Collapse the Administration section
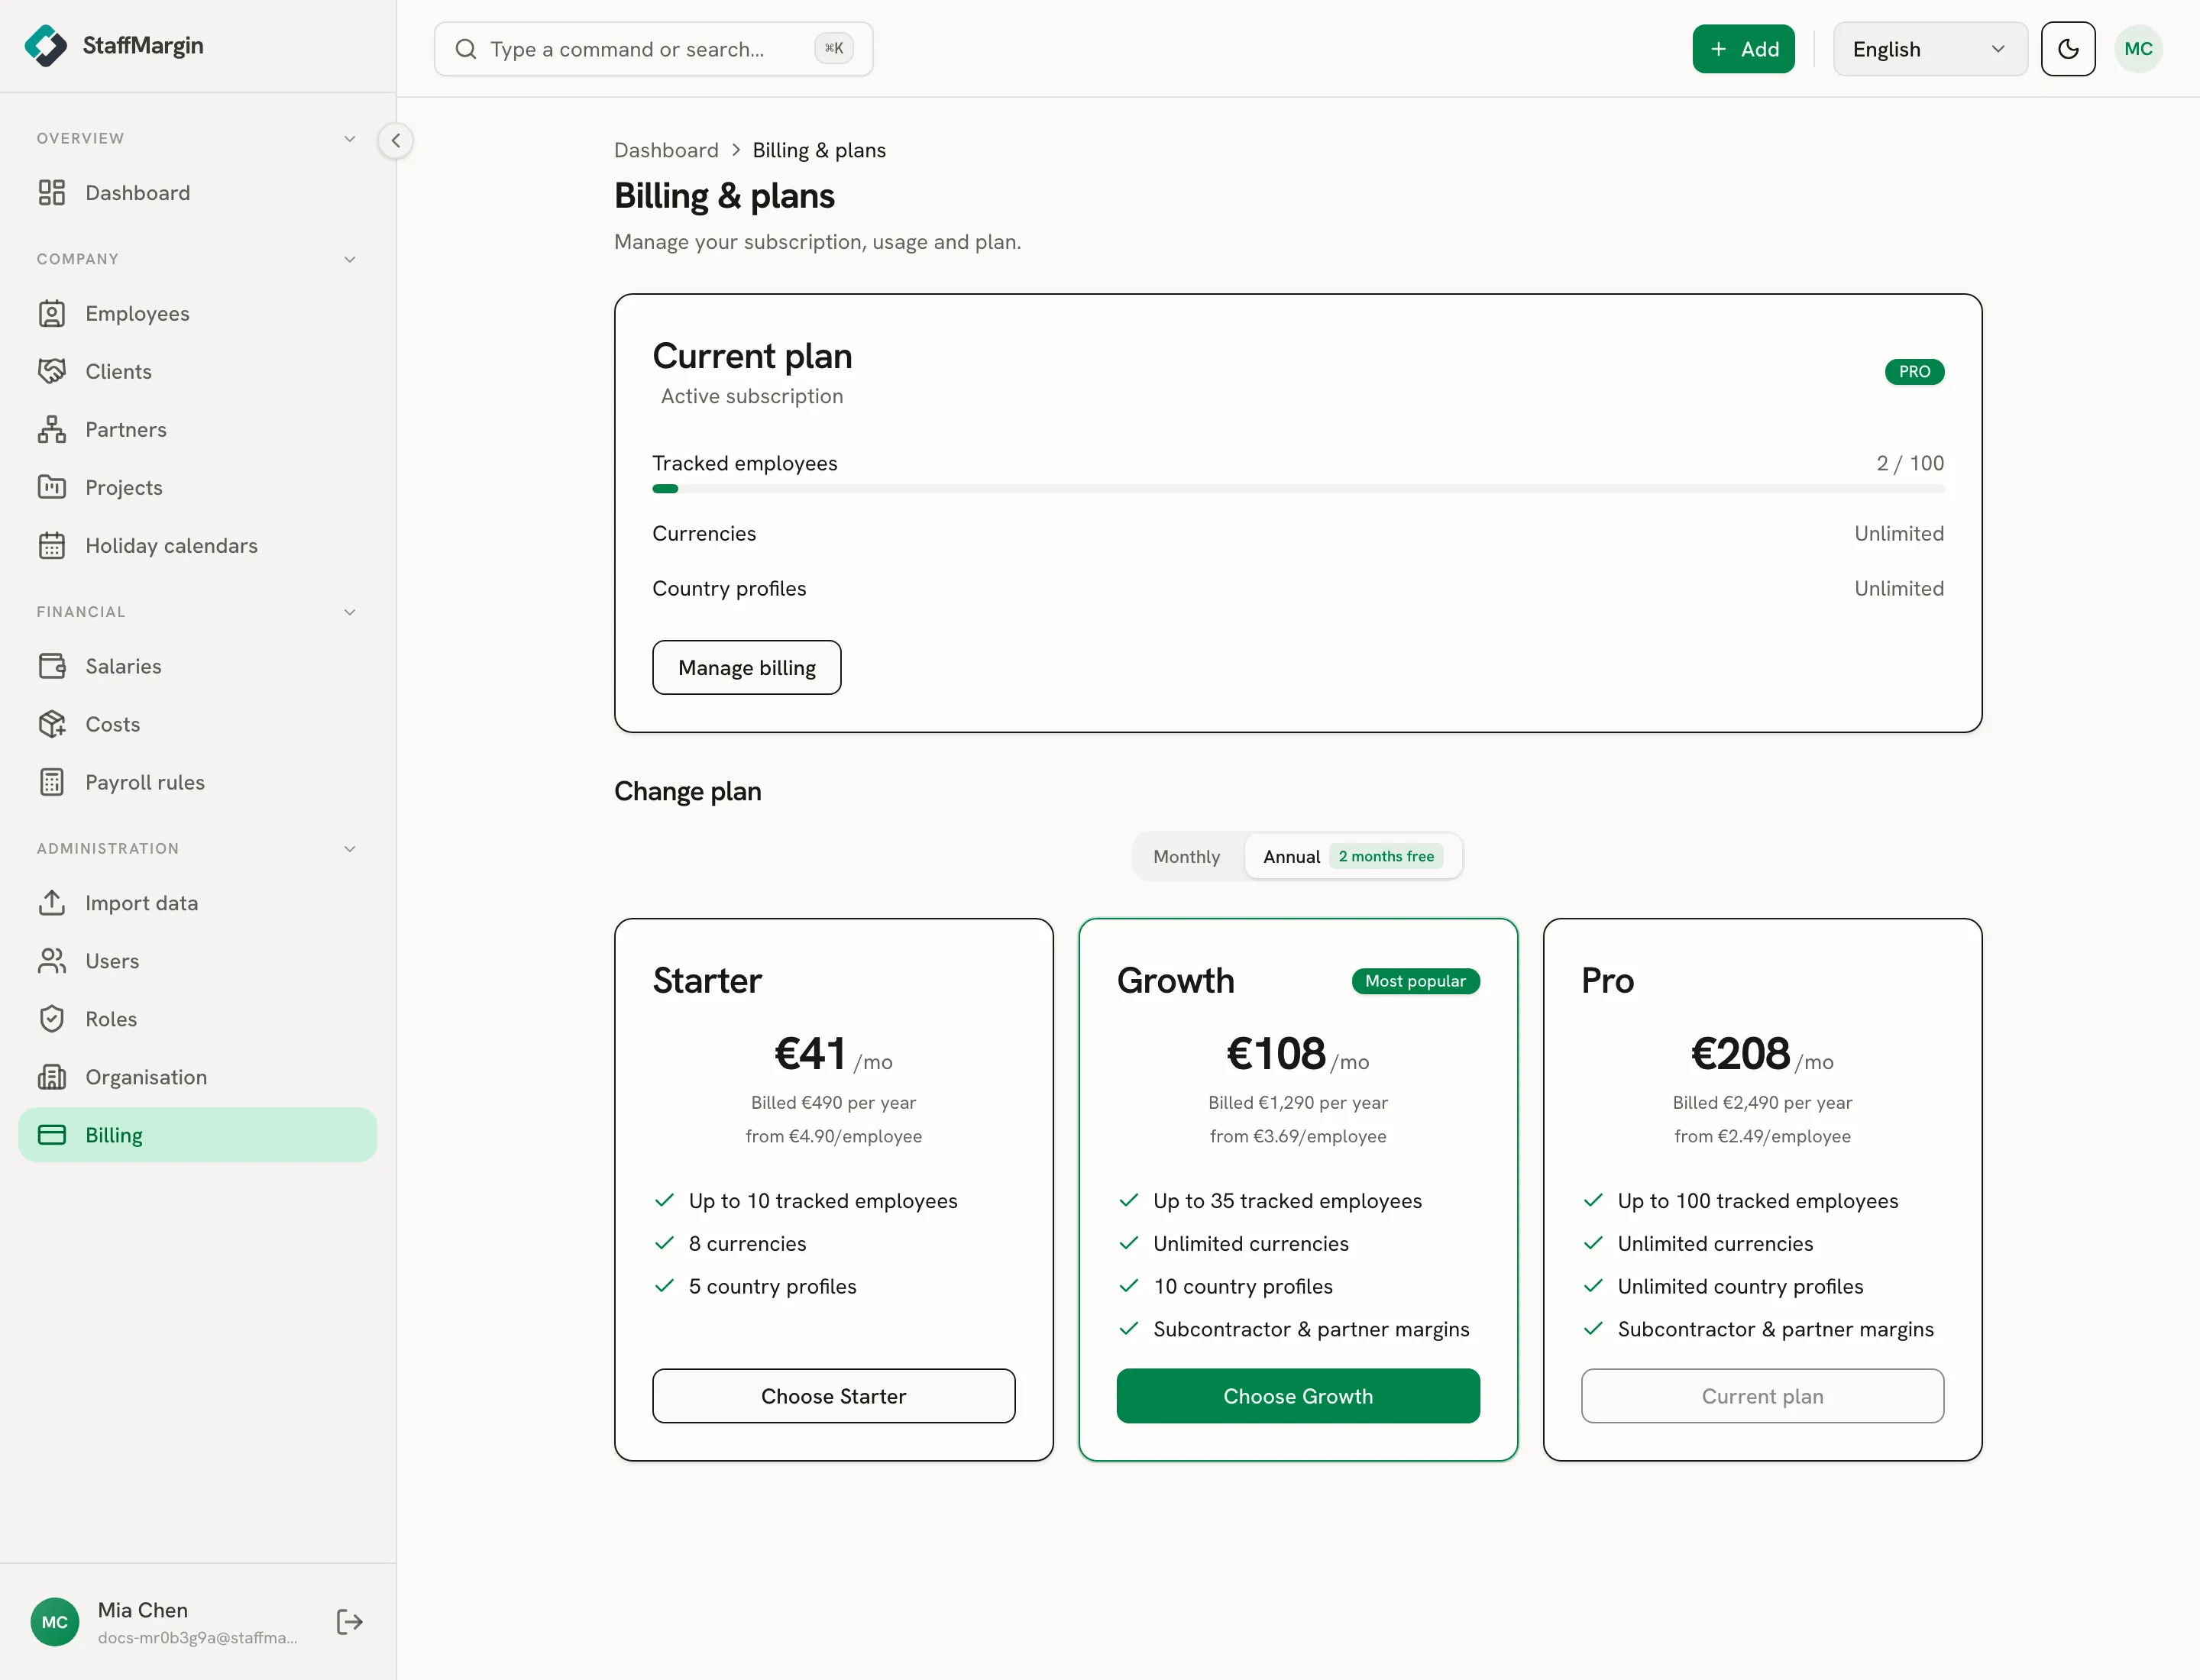 point(349,849)
